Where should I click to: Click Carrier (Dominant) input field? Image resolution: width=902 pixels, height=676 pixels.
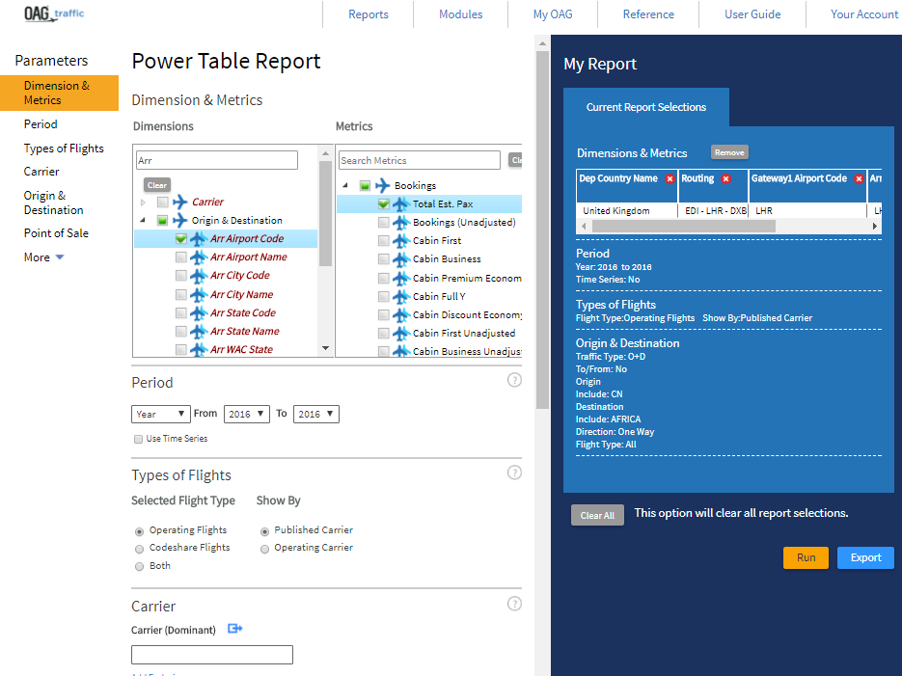pos(212,655)
